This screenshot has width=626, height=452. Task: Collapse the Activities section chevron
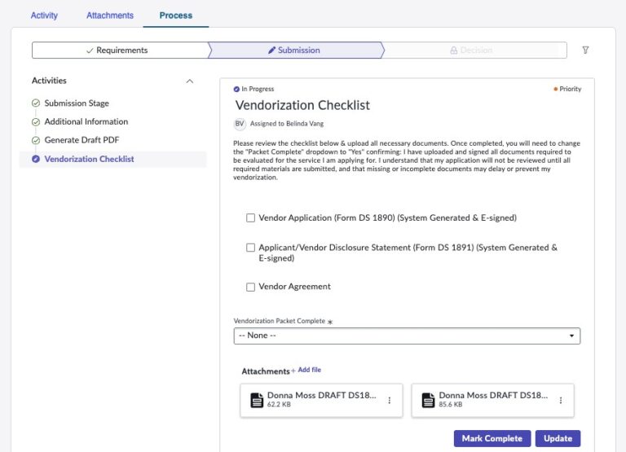pyautogui.click(x=190, y=81)
